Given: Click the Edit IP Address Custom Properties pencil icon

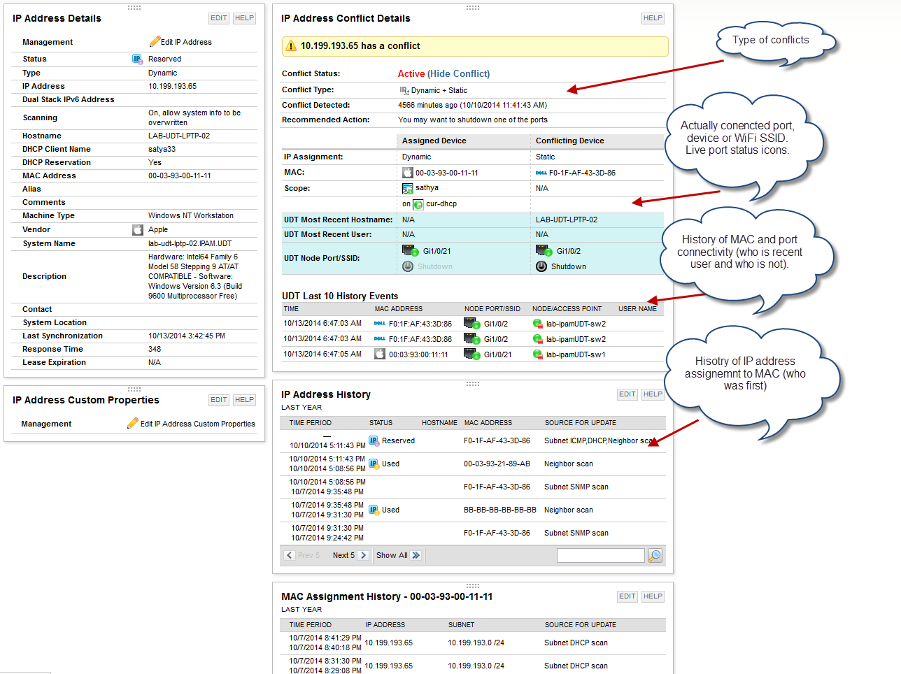Looking at the screenshot, I should [x=133, y=423].
